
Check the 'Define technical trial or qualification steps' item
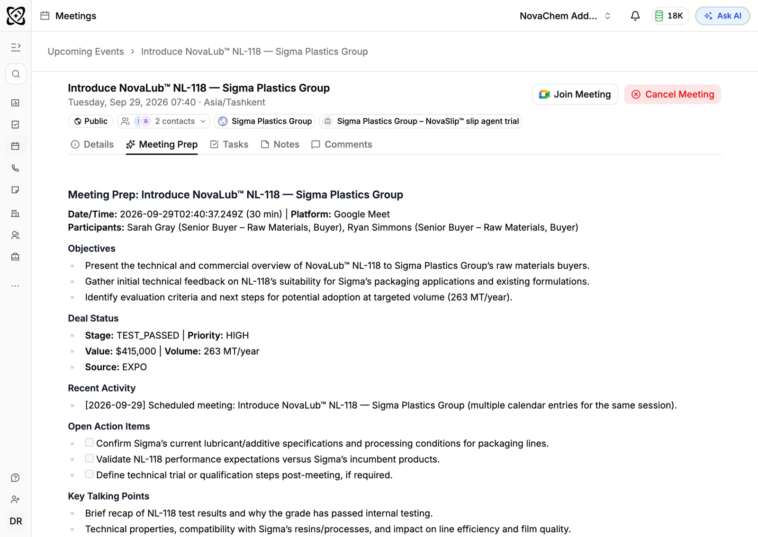89,474
